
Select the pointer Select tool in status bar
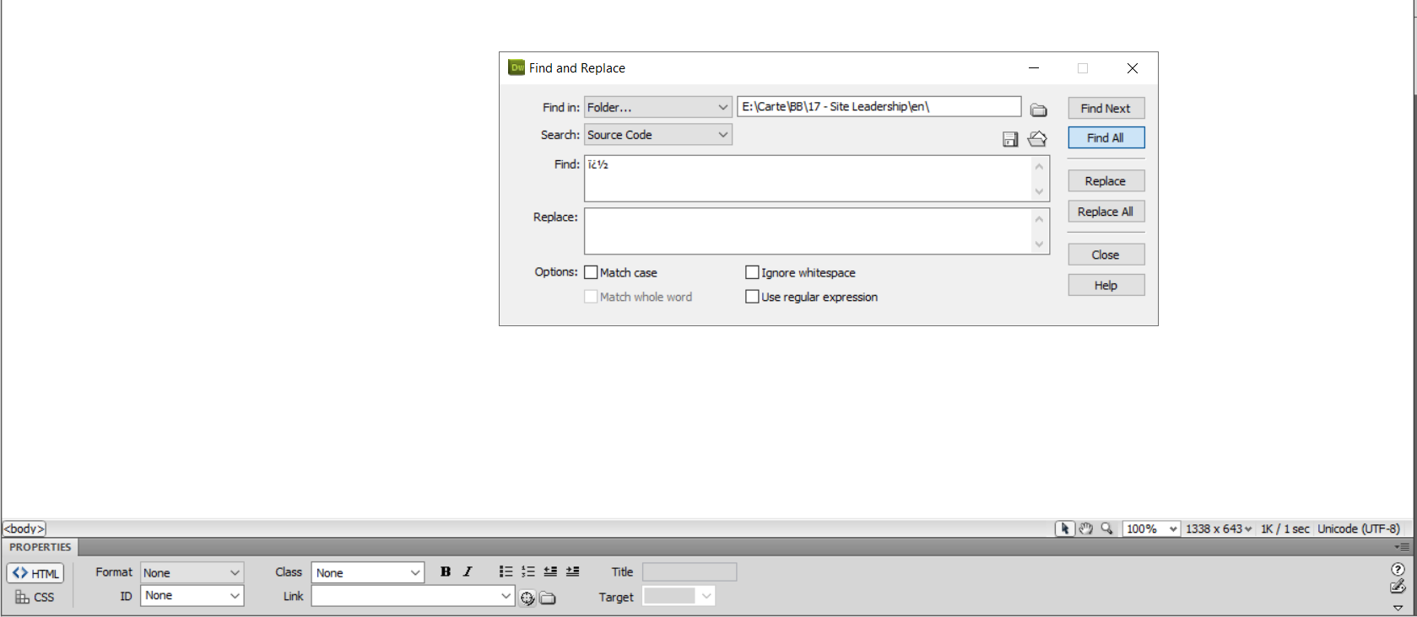coord(1064,528)
